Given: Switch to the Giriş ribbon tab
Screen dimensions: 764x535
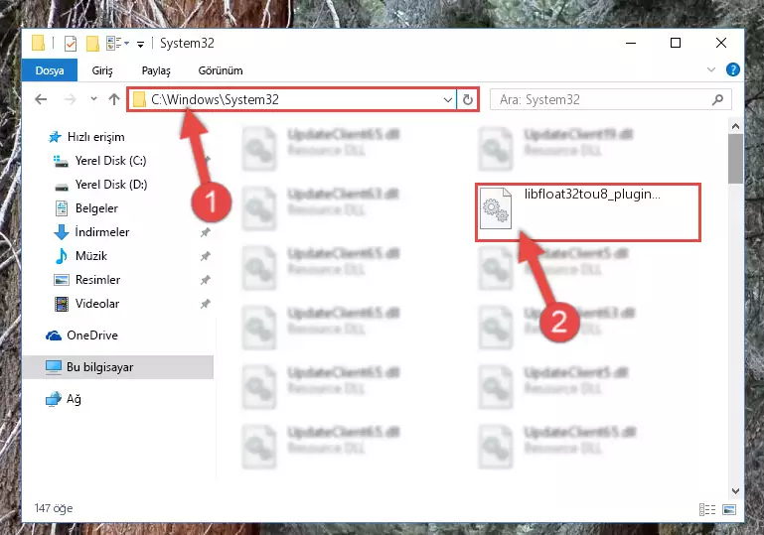Looking at the screenshot, I should 102,70.
